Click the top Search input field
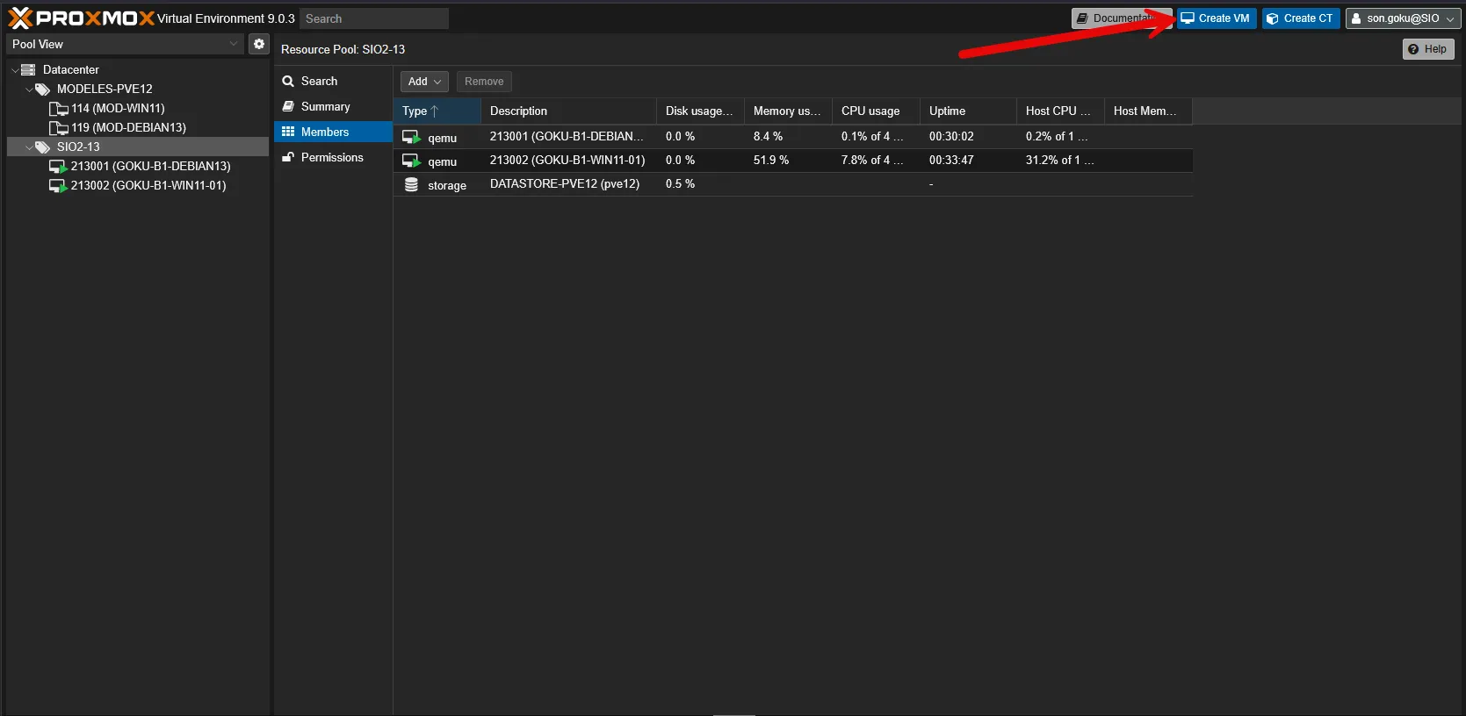Image resolution: width=1466 pixels, height=716 pixels. coord(374,18)
